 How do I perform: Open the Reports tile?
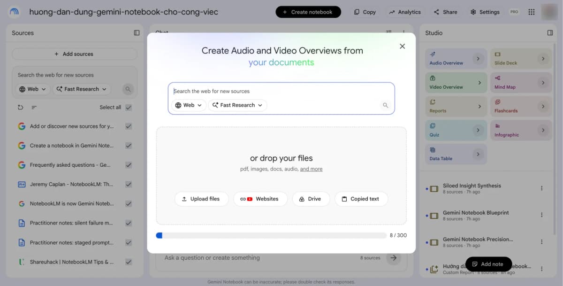point(456,106)
